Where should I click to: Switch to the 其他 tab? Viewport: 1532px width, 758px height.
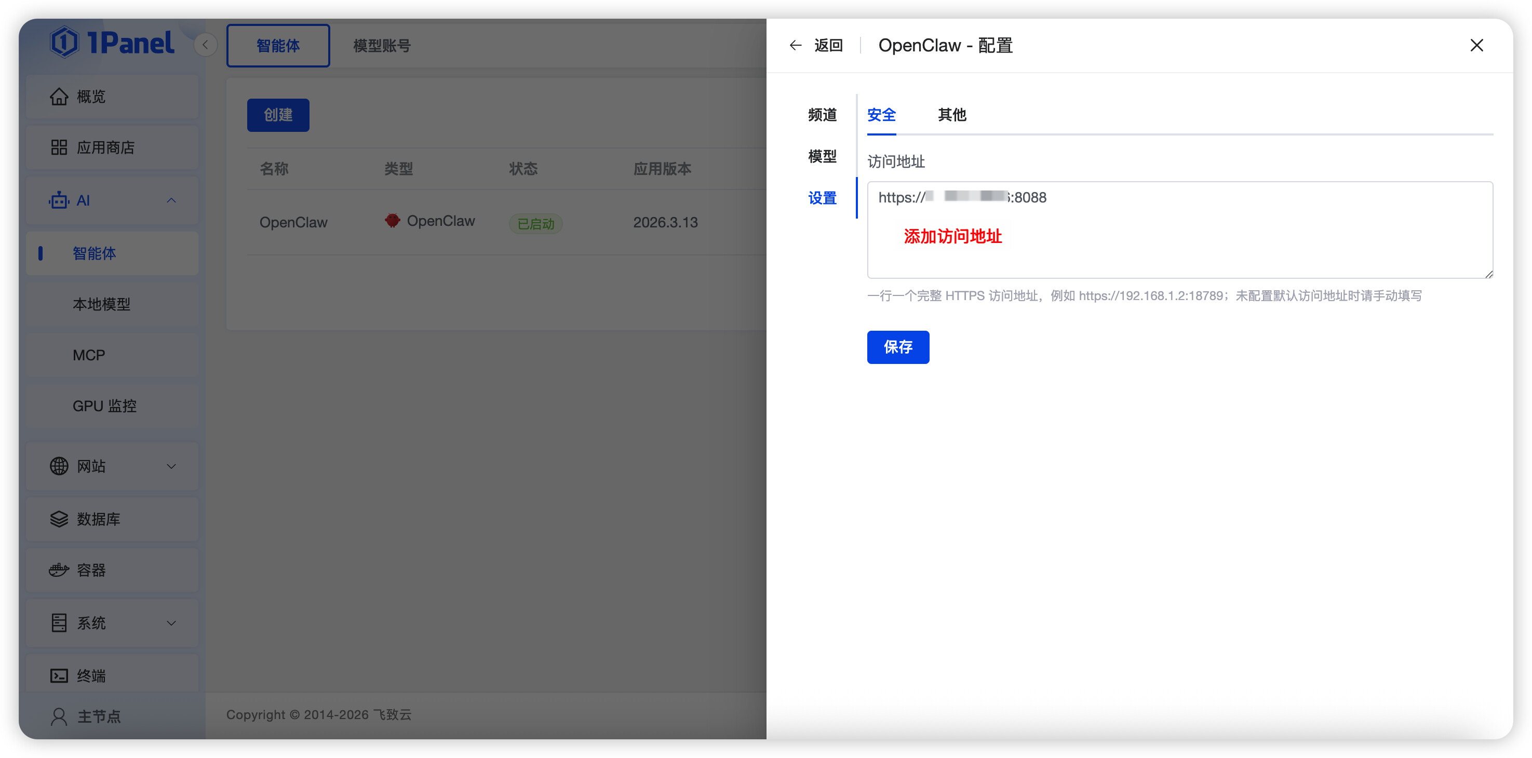pos(951,115)
